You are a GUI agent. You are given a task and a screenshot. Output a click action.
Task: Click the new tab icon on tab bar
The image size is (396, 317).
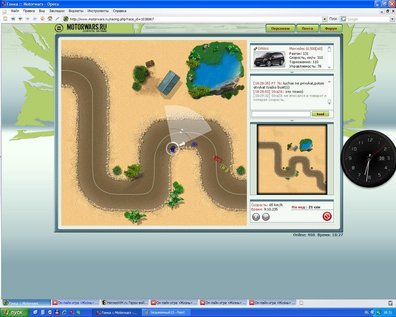coord(301,303)
